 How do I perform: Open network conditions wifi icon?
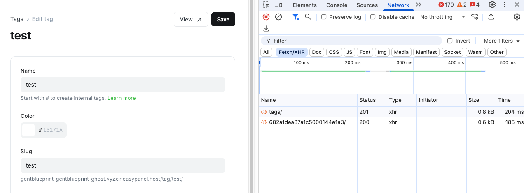pyautogui.click(x=475, y=17)
